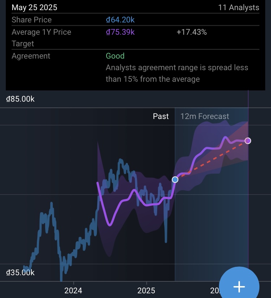Click the blue current share price dot
The image size is (271, 298).
175,179
